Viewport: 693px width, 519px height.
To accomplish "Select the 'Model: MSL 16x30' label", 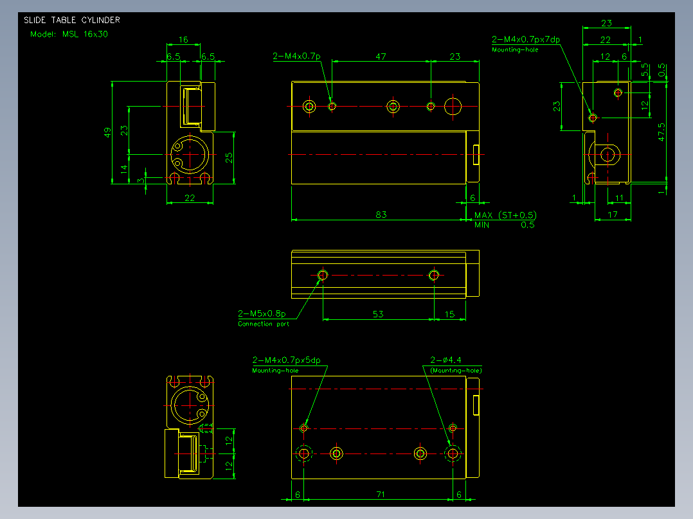I will tap(69, 34).
